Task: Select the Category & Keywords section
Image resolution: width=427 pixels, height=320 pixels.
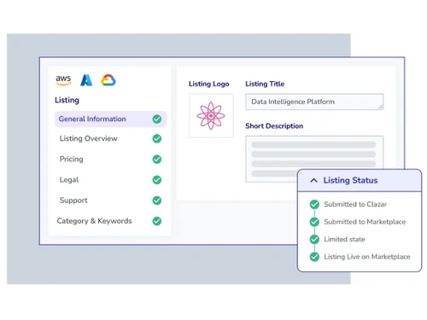Action: click(110, 221)
